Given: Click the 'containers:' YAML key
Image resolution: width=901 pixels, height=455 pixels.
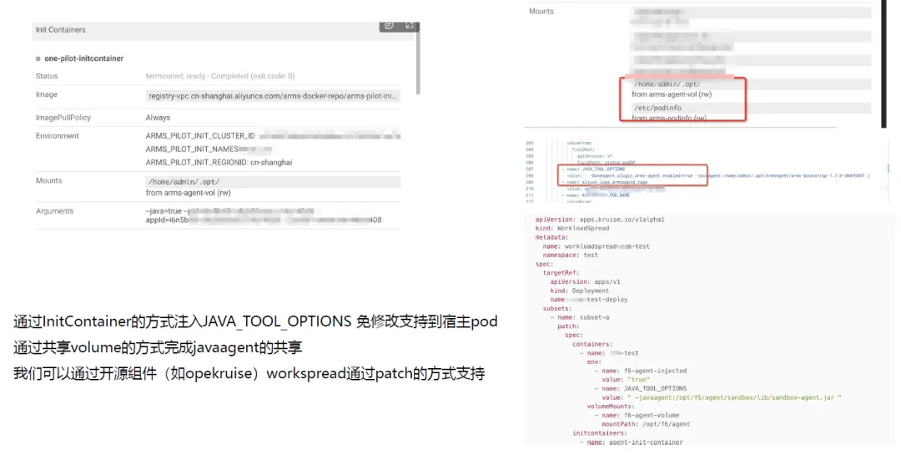Looking at the screenshot, I should (591, 345).
